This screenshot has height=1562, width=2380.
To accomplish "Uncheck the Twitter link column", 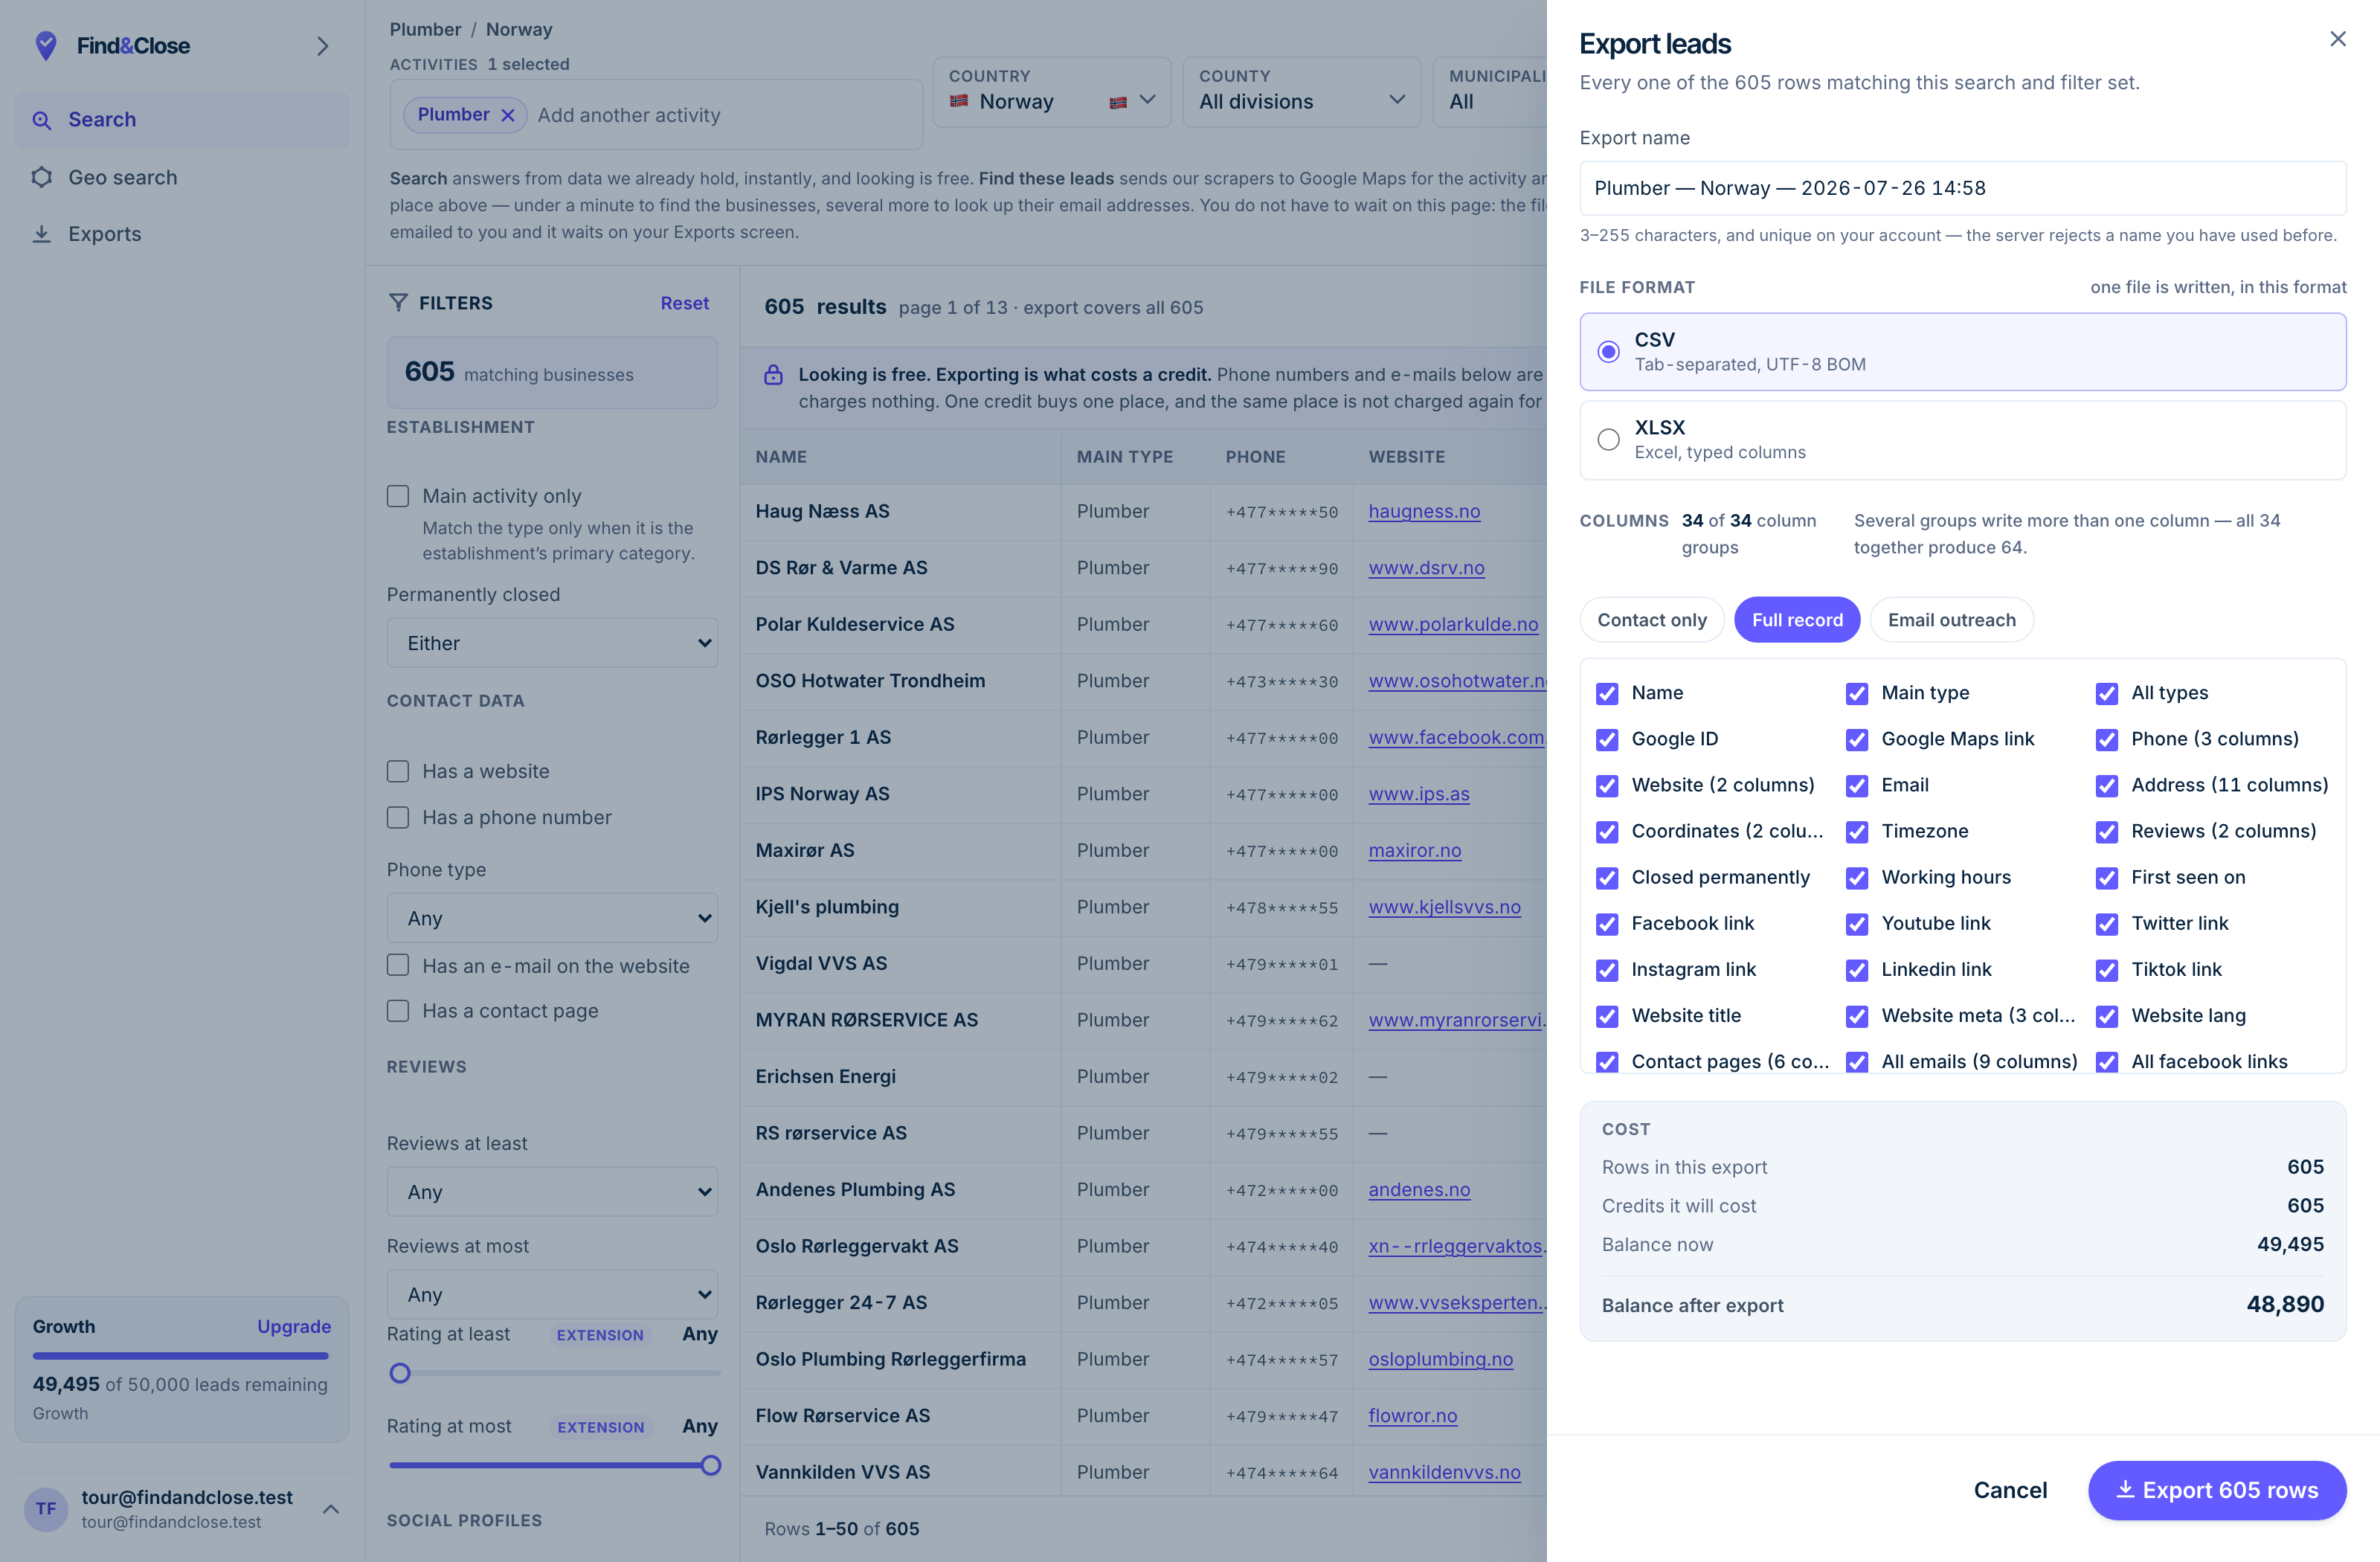I will (2107, 923).
